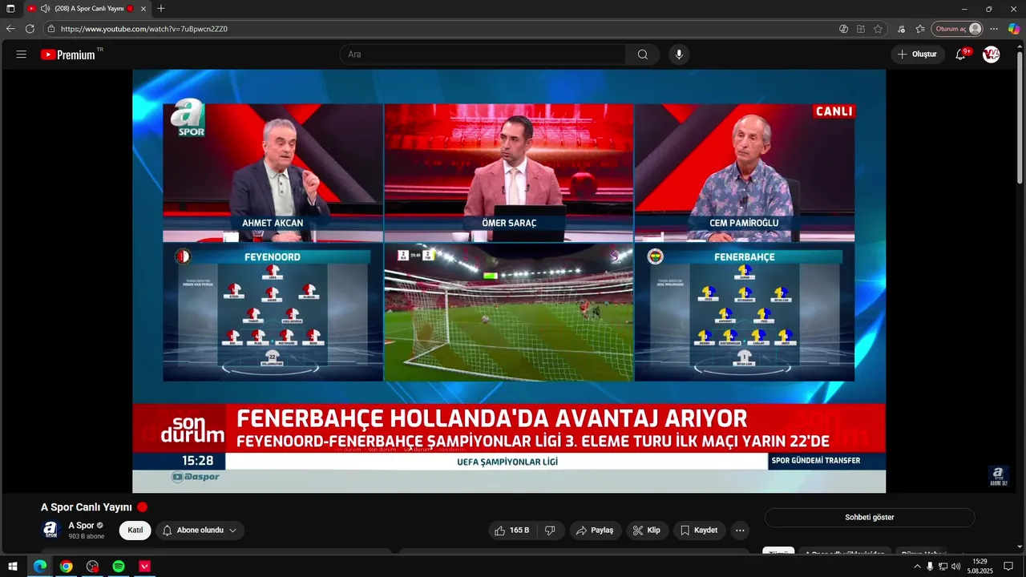Screen dimensions: 1026x577
Task: Open Edge from the taskbar
Action: (x=39, y=567)
